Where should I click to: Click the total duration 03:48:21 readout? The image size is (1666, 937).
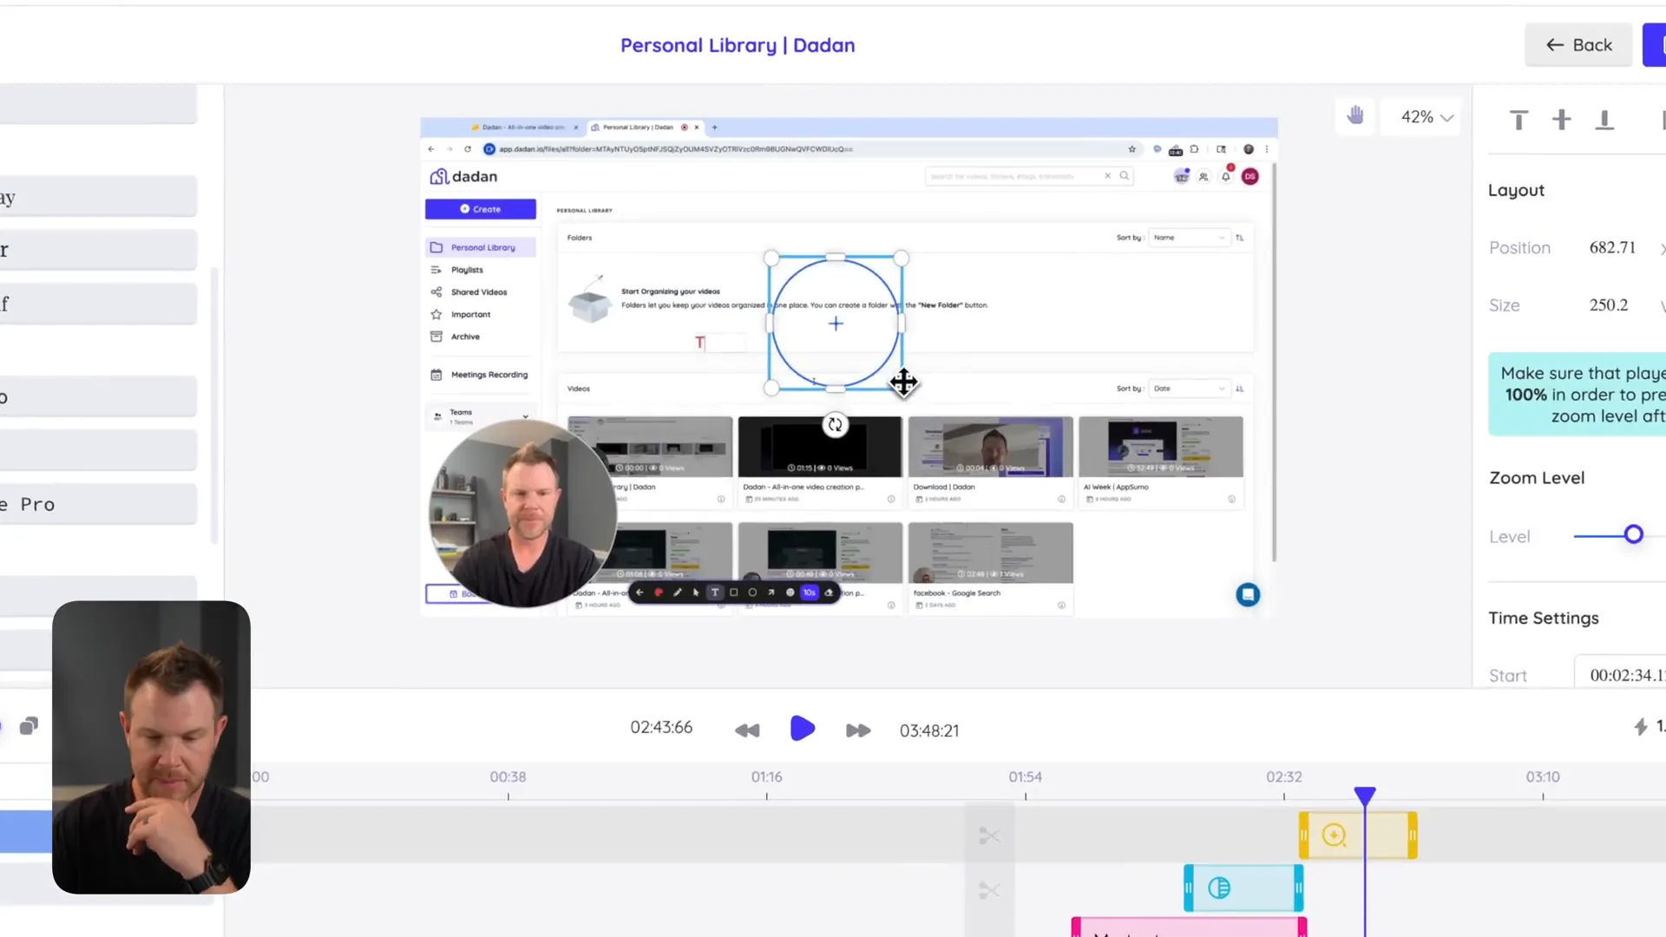pyautogui.click(x=929, y=731)
